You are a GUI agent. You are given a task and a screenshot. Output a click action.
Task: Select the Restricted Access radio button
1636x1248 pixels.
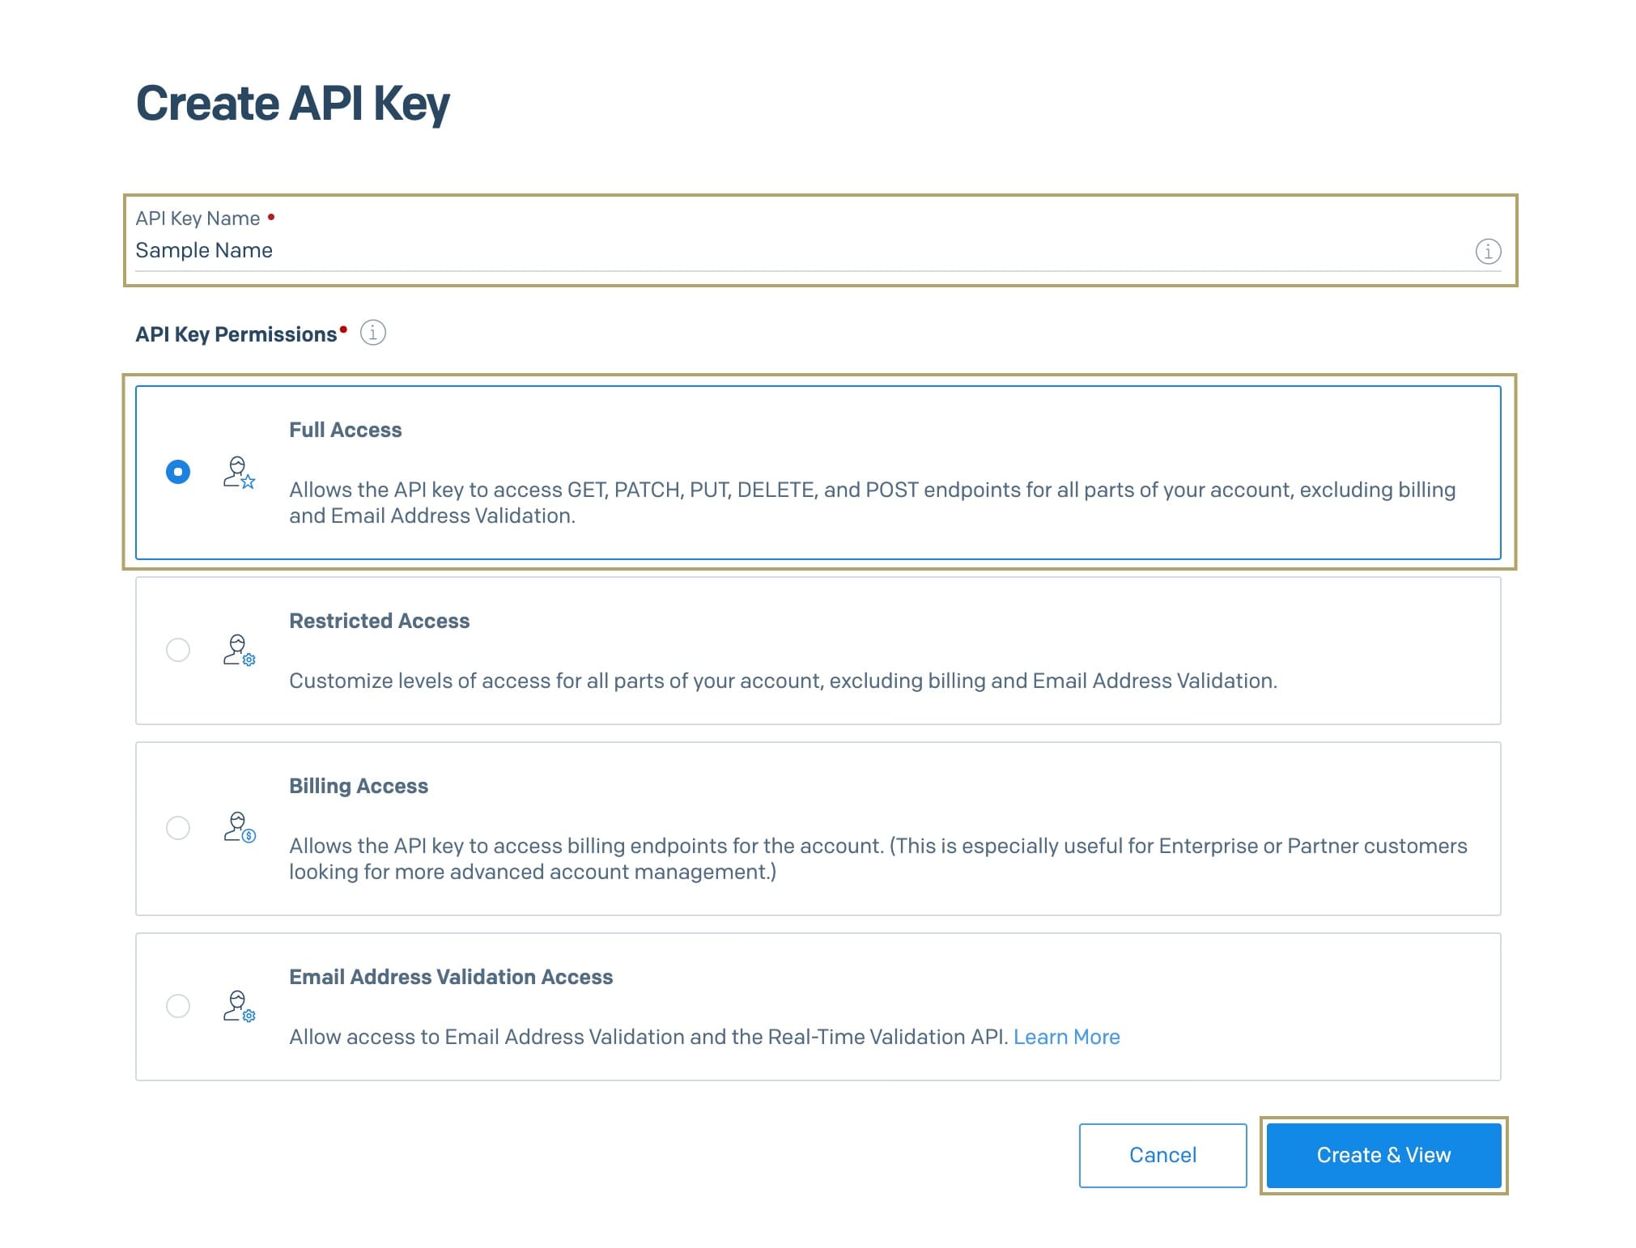tap(178, 650)
